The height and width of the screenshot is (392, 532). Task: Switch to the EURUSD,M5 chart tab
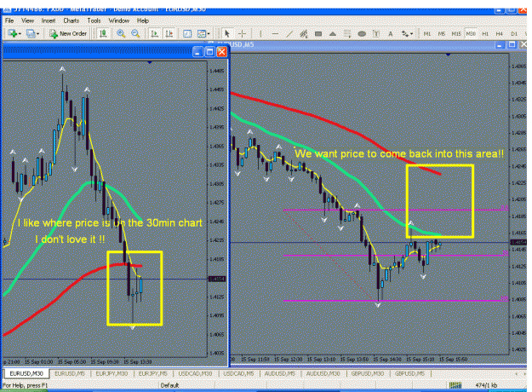click(x=70, y=373)
